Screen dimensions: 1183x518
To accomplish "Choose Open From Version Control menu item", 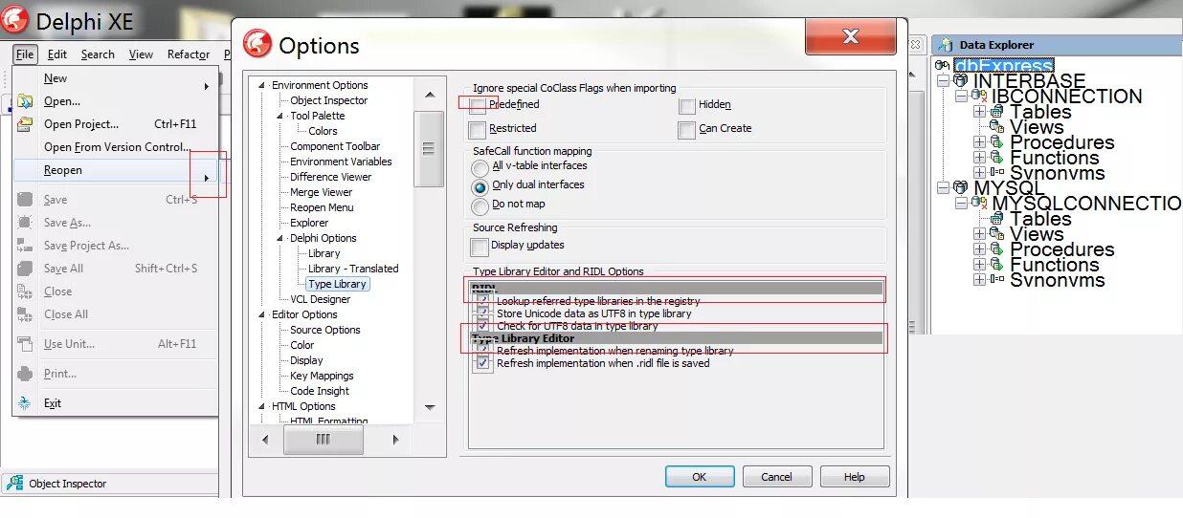I will pyautogui.click(x=116, y=147).
